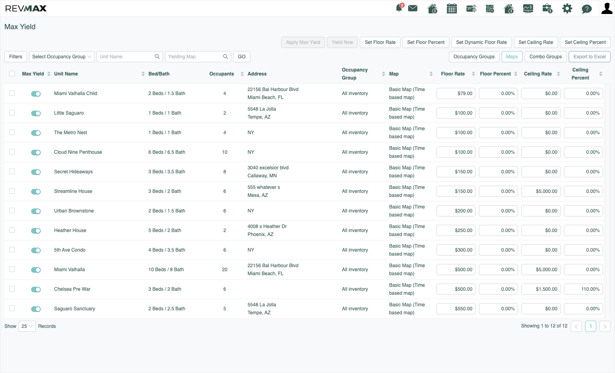Sort by Floor Rate column arrows

473,74
